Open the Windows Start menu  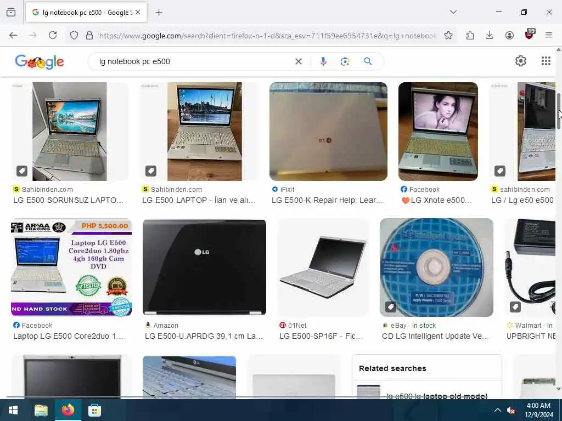tap(13, 410)
